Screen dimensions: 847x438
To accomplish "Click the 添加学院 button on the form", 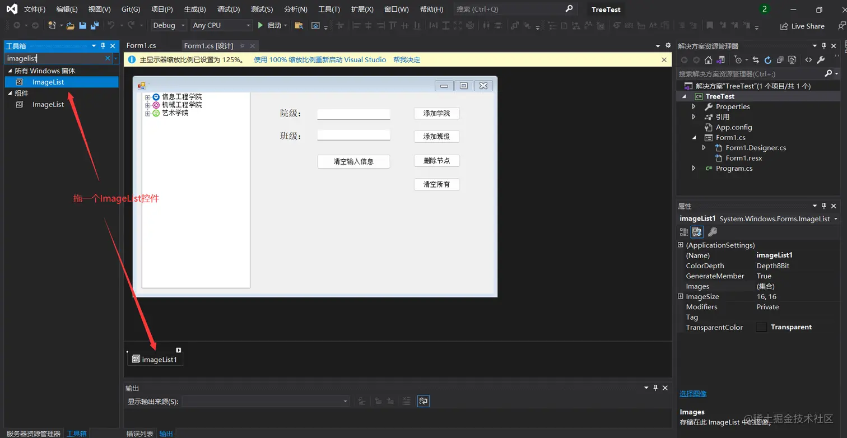I will coord(436,113).
